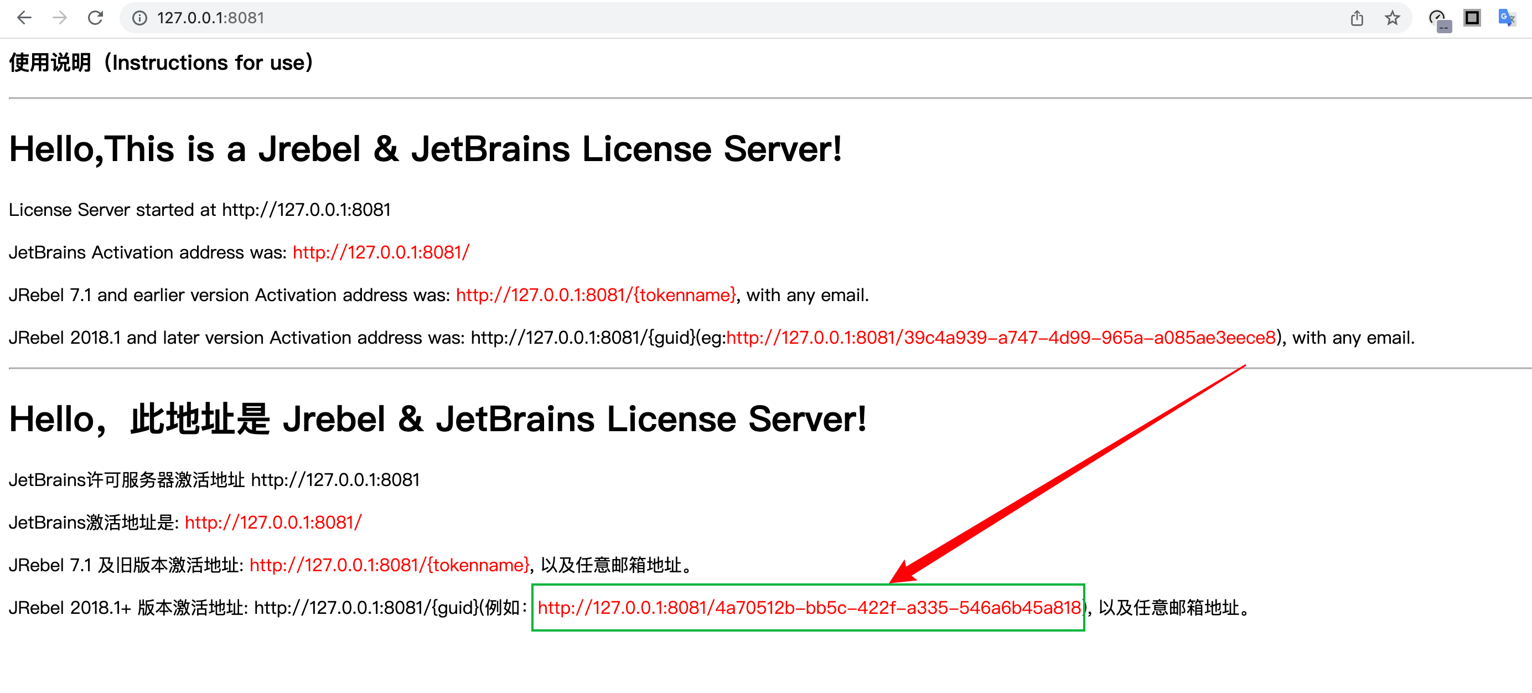Click the browser back arrow

24,18
